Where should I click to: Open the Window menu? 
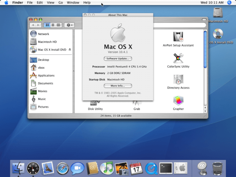click(x=73, y=3)
